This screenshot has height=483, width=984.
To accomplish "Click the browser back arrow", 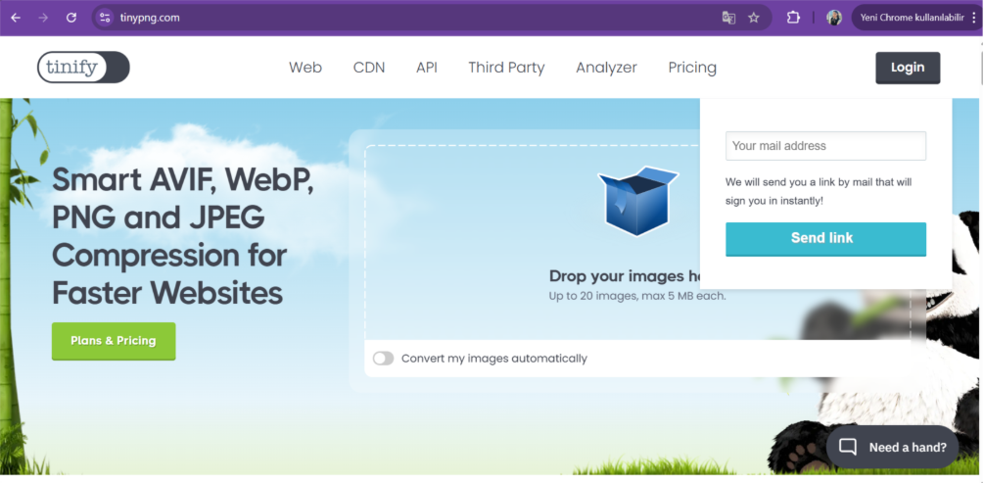I will point(16,18).
